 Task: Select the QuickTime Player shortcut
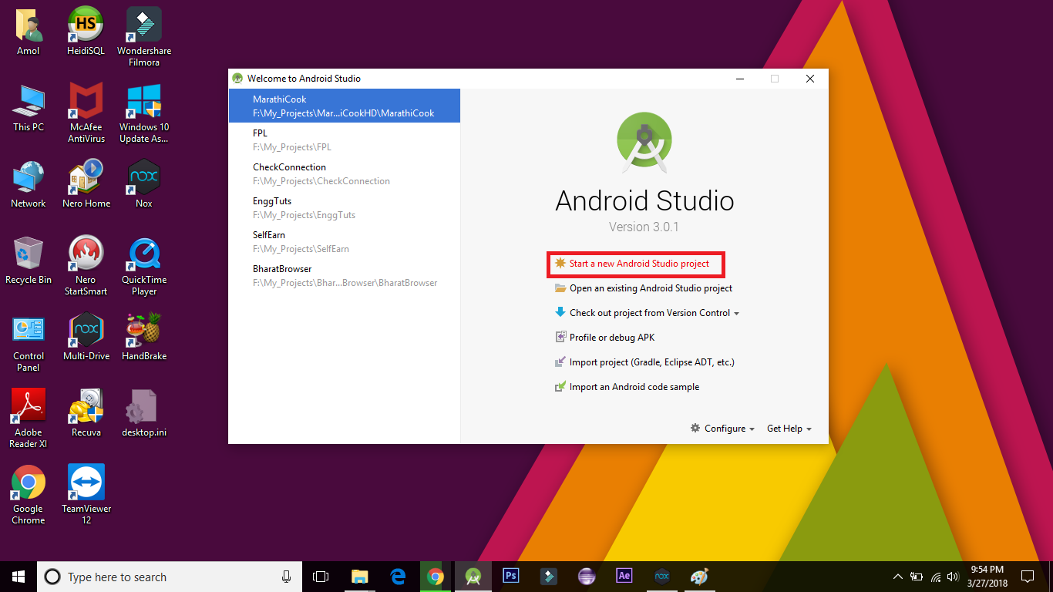(144, 266)
